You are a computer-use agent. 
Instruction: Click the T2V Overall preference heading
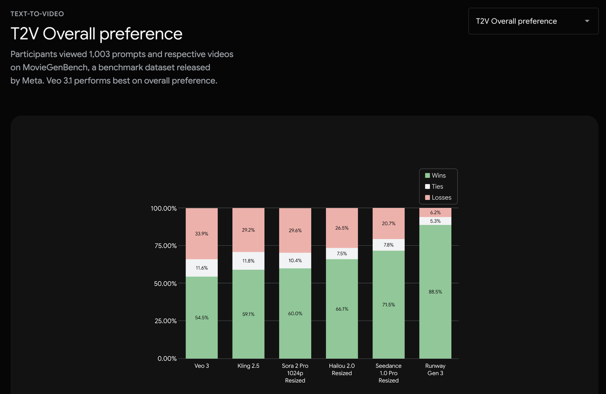(x=97, y=34)
